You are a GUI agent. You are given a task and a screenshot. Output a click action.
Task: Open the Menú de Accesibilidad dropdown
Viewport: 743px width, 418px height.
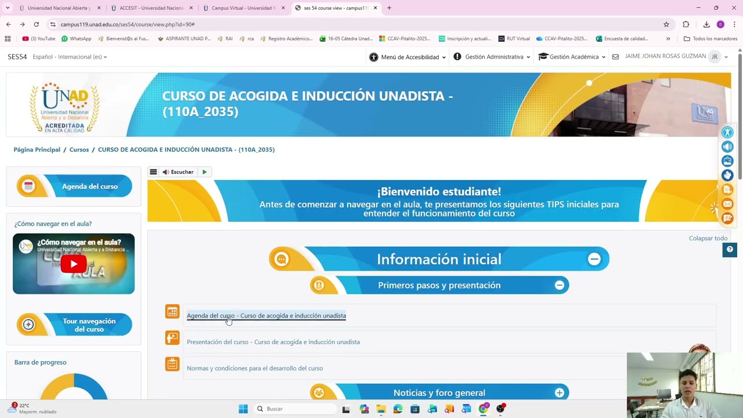pos(407,57)
